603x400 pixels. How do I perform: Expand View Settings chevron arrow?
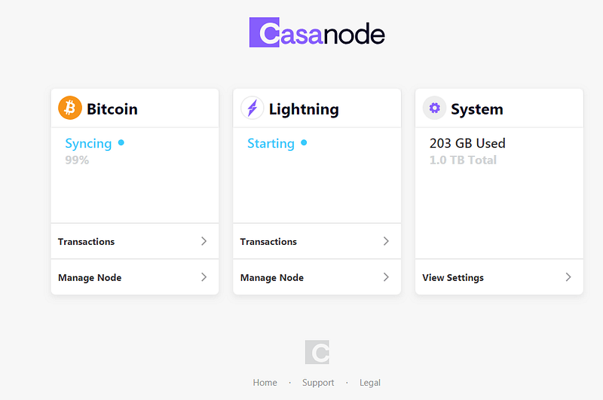point(568,277)
